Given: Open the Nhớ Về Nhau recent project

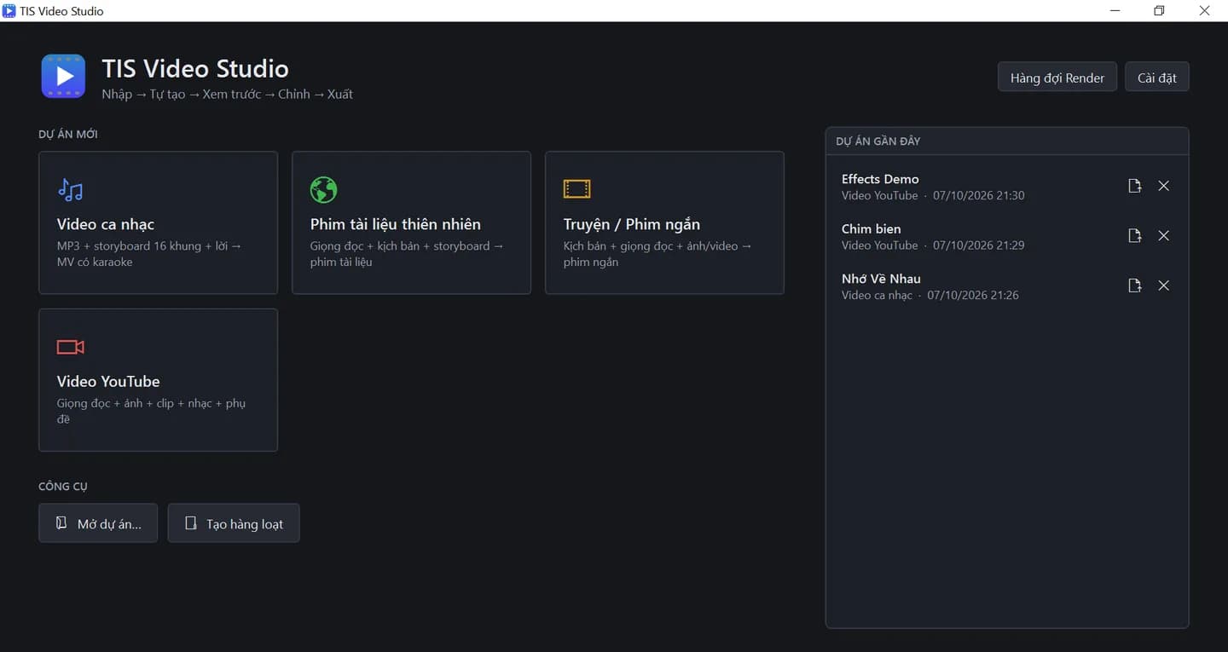Looking at the screenshot, I should pyautogui.click(x=972, y=286).
